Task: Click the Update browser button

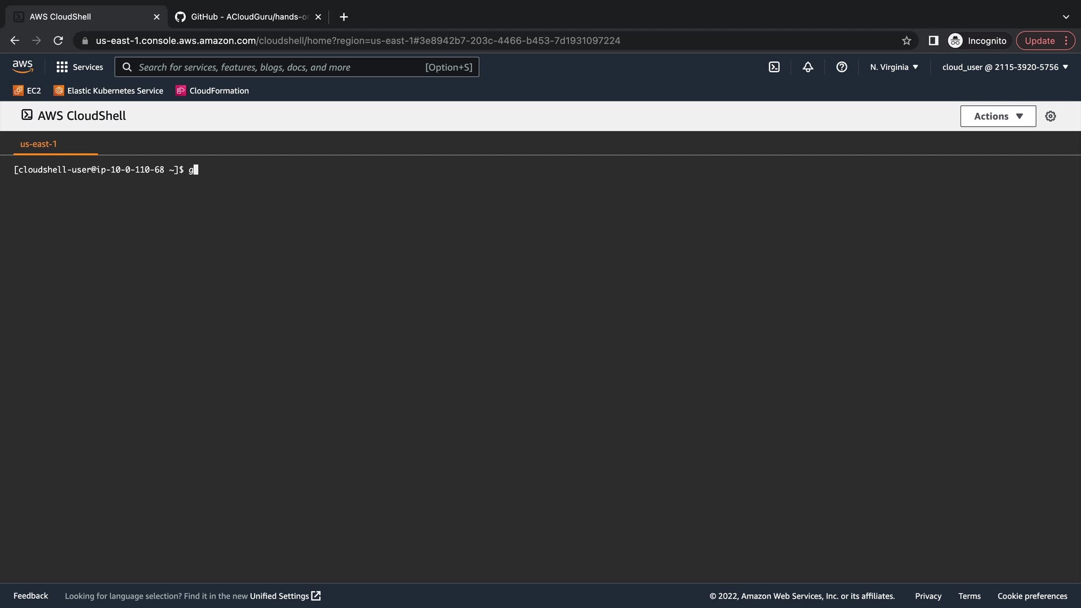Action: pyautogui.click(x=1039, y=41)
